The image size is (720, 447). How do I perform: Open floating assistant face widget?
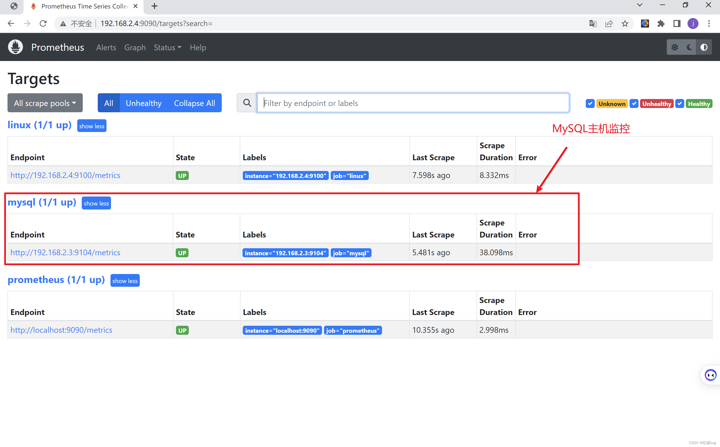[710, 375]
